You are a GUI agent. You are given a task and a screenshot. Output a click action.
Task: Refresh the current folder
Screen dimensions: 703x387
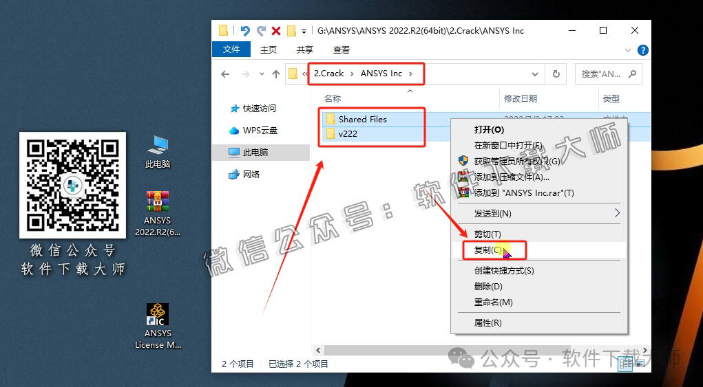556,74
